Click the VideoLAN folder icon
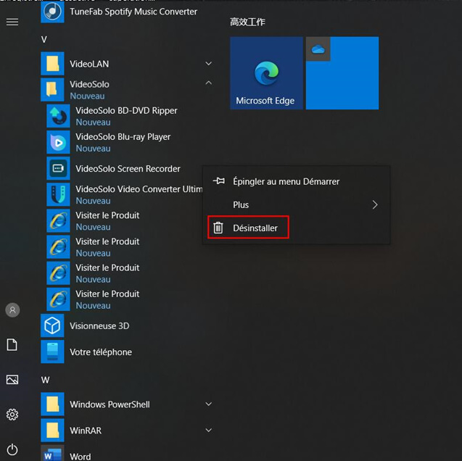 pyautogui.click(x=52, y=64)
